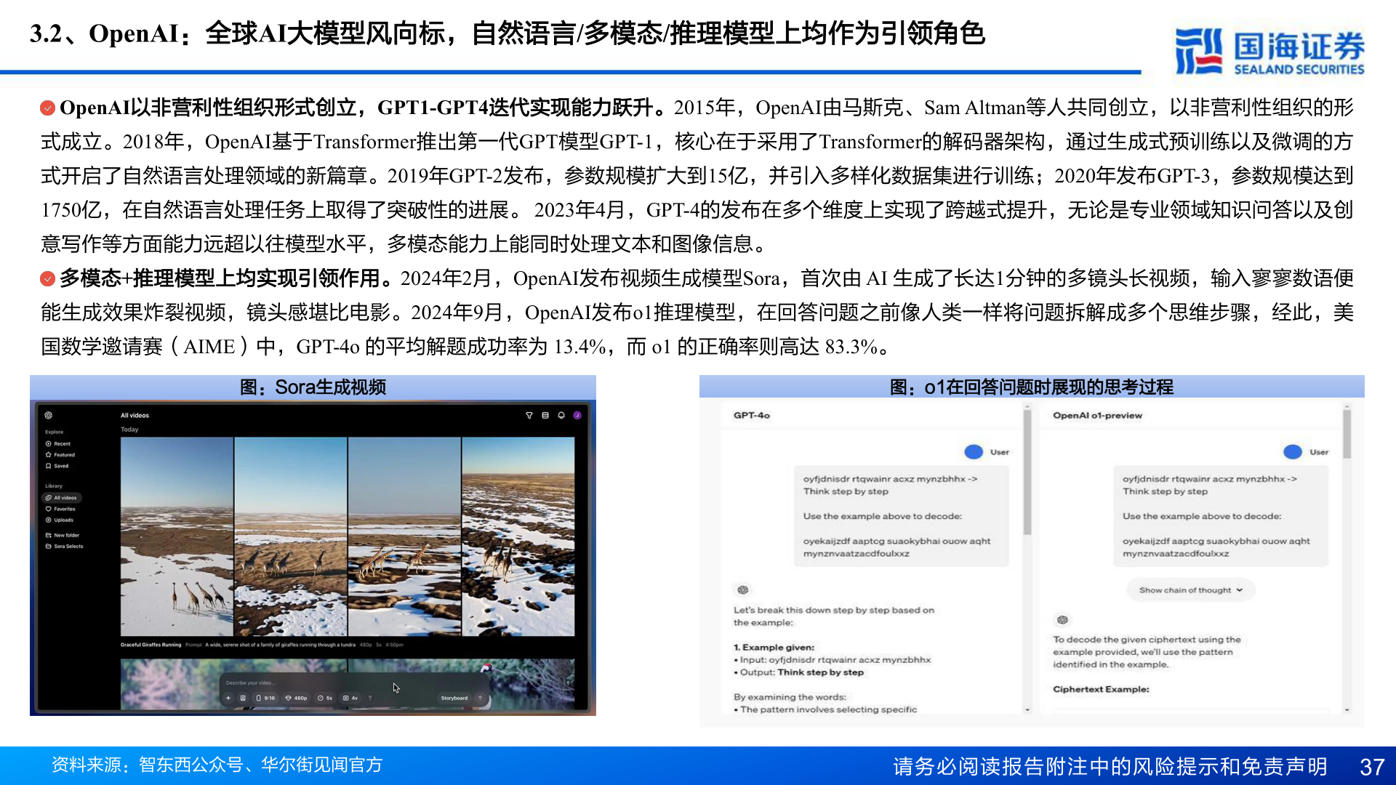Open Featured in Sora's sidebar
1396x785 pixels.
pos(60,455)
